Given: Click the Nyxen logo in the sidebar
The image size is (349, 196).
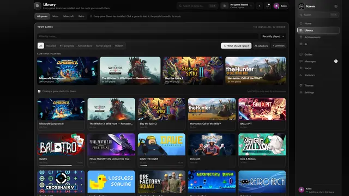Looking at the screenshot, I should point(302,6).
